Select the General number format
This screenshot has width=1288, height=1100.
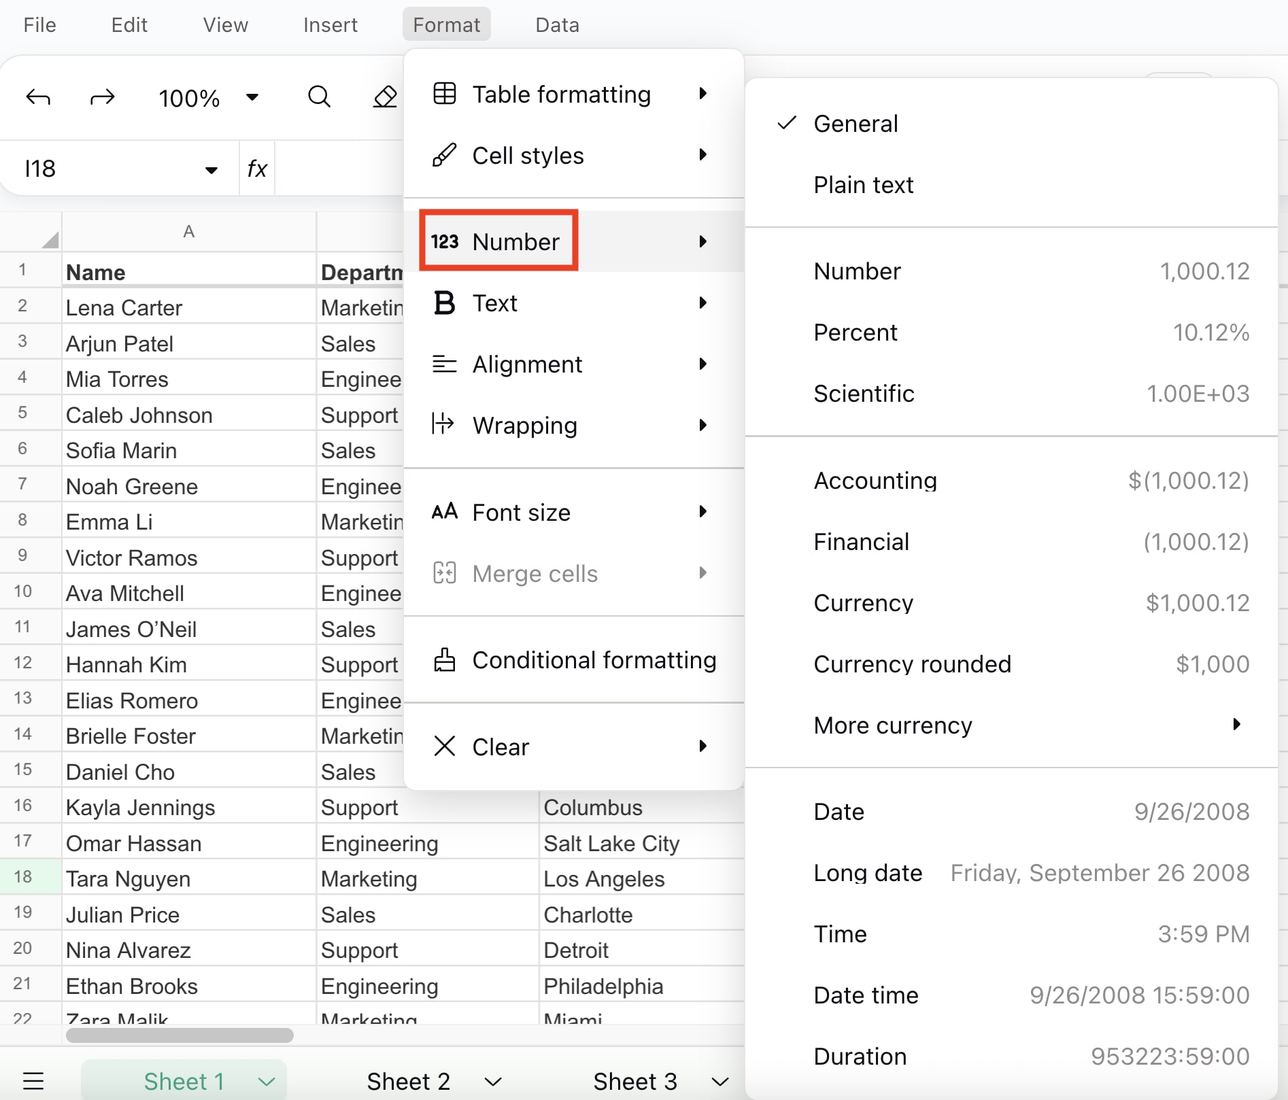[x=855, y=123]
